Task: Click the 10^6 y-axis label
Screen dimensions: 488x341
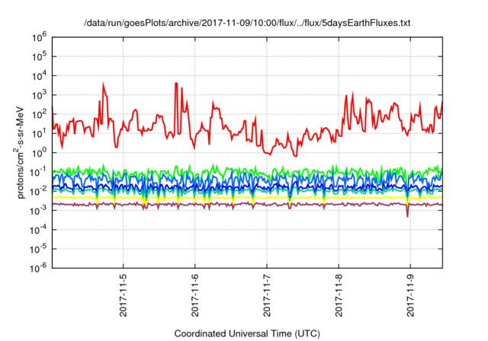Action: 39,38
